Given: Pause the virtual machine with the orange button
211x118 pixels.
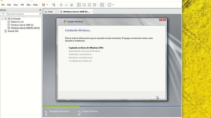Looking at the screenshot, I should point(43,5).
